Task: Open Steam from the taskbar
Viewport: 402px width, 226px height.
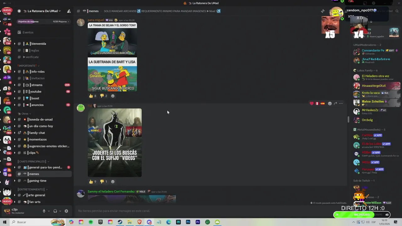Action: [x=120, y=222]
